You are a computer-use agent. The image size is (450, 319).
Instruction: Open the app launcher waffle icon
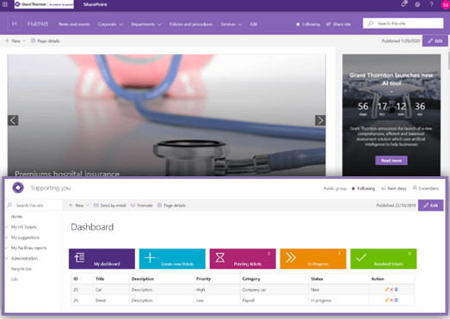pos(5,4)
